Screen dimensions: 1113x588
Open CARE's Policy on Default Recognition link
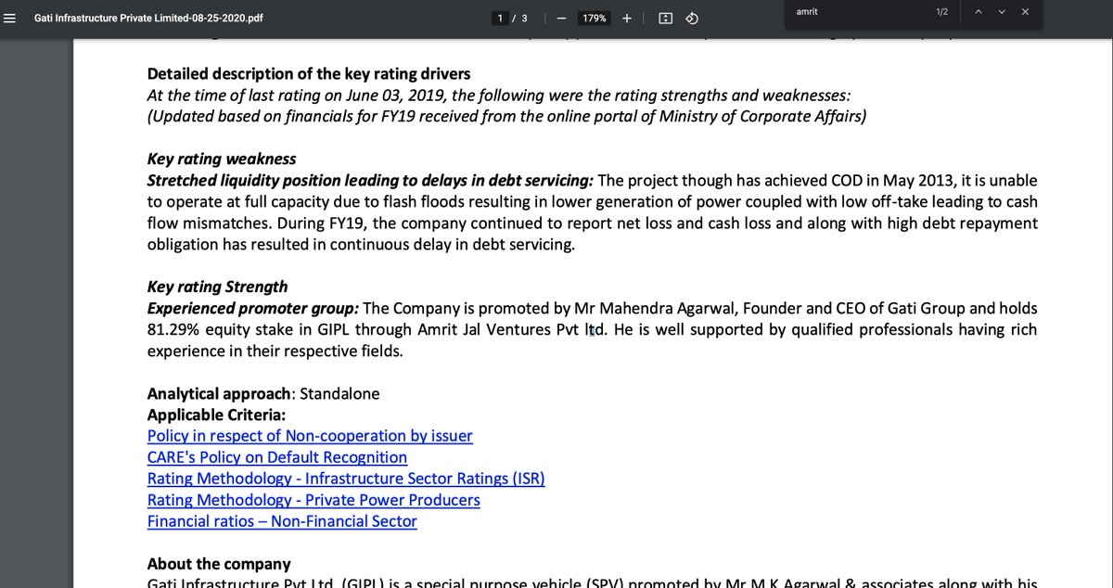click(x=277, y=457)
